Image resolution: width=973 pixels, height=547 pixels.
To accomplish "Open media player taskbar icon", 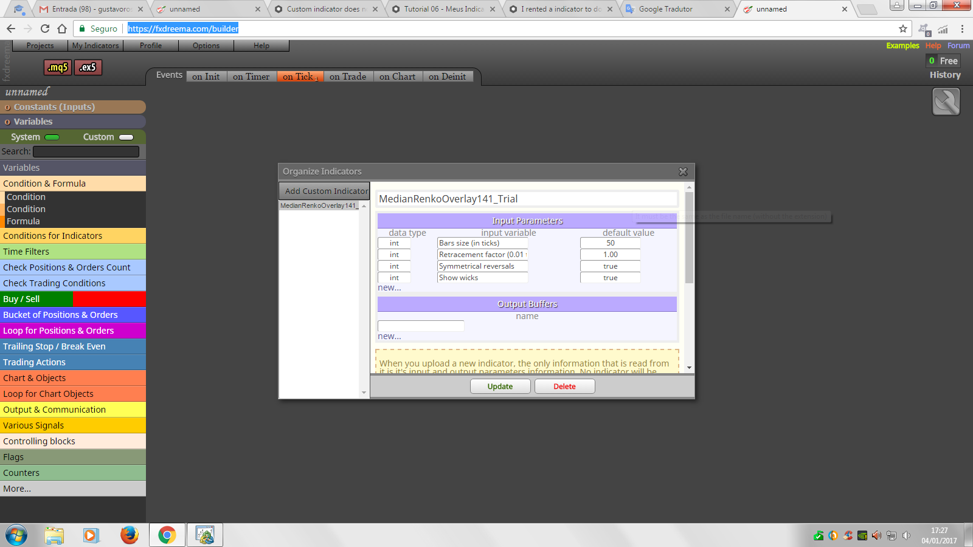I will click(x=91, y=535).
